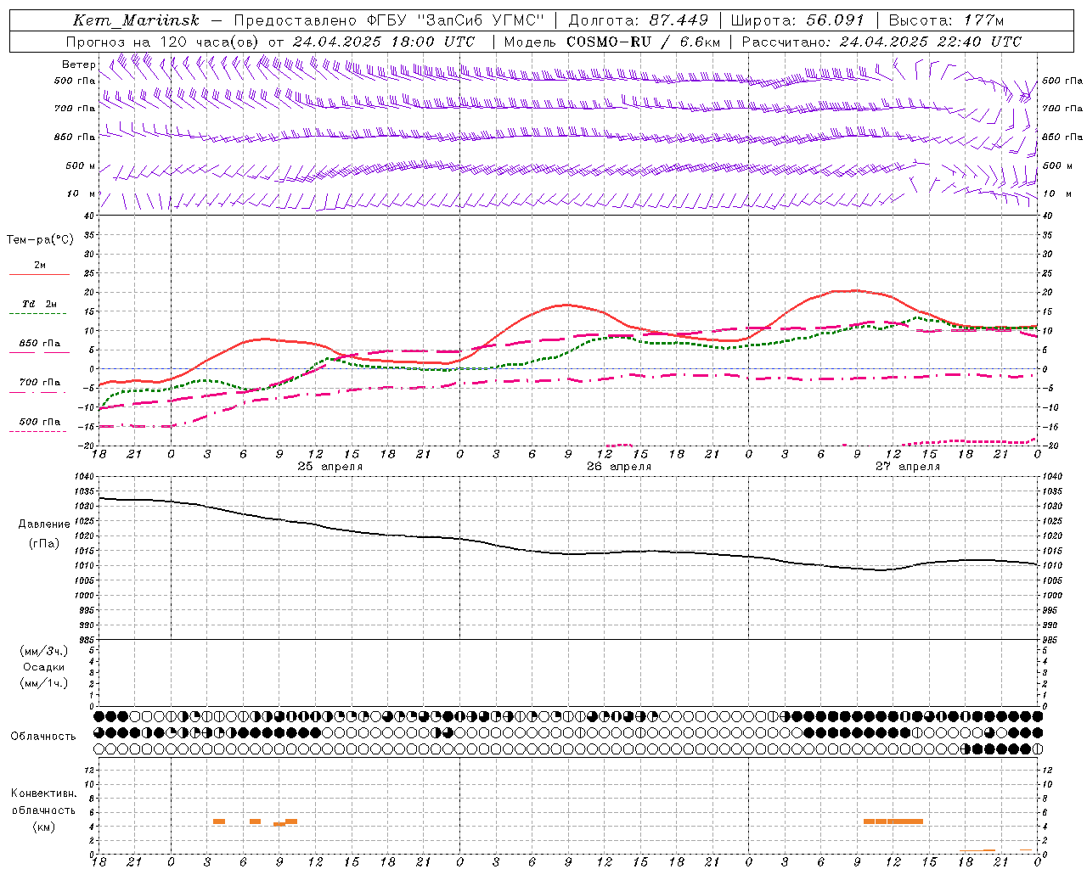Click the 'Высота: 177м' header entry
The width and height of the screenshot is (1087, 869).
(945, 20)
